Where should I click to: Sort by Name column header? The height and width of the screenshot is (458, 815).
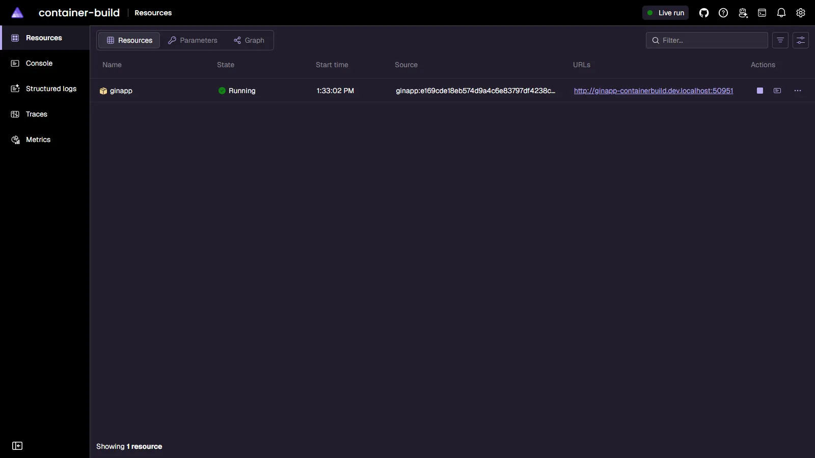pos(112,65)
